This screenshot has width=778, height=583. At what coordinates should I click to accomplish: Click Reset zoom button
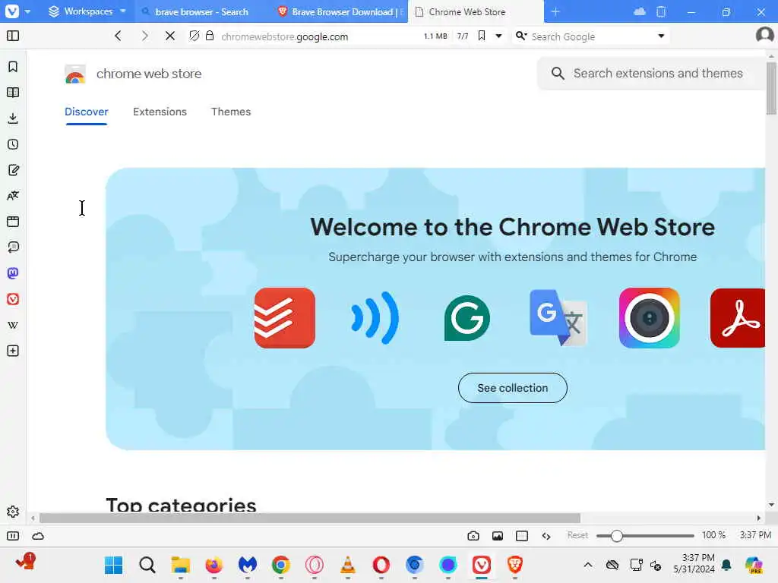(577, 535)
